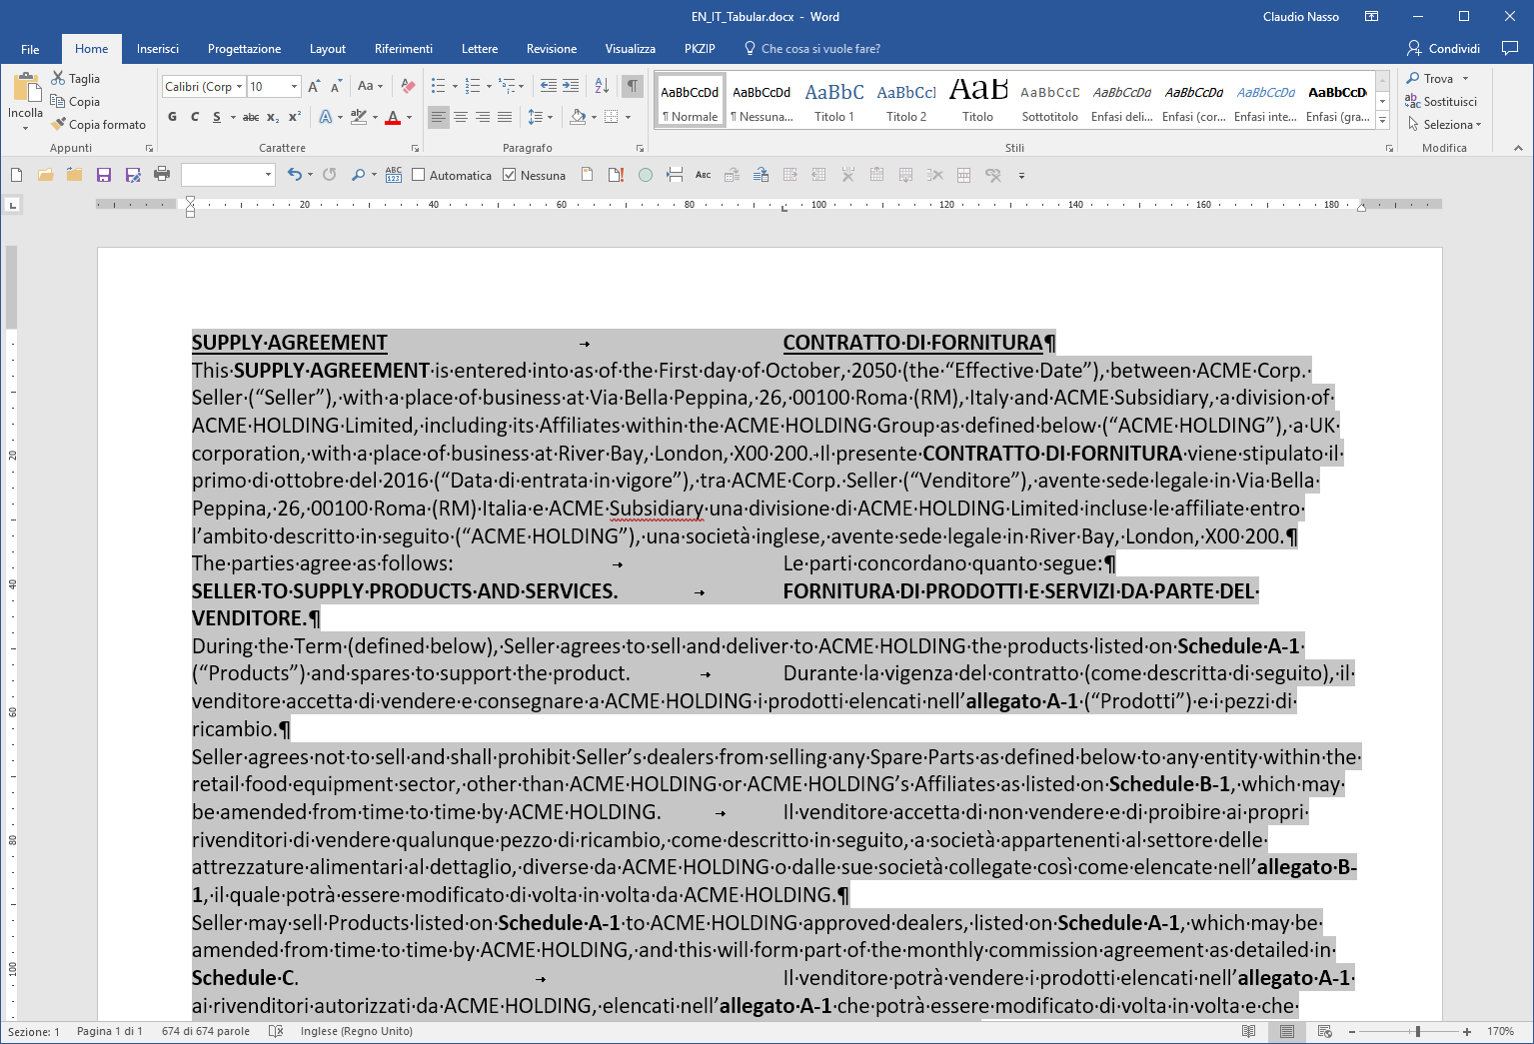This screenshot has height=1044, width=1534.
Task: Switch to the Layout tab
Action: click(x=328, y=48)
